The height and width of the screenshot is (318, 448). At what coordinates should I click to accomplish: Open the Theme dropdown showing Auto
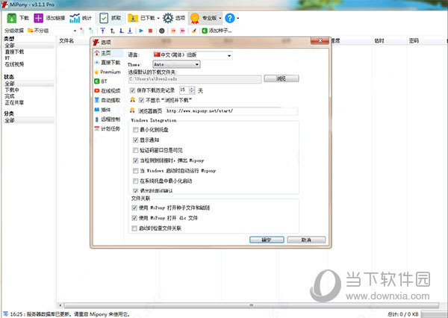point(176,64)
